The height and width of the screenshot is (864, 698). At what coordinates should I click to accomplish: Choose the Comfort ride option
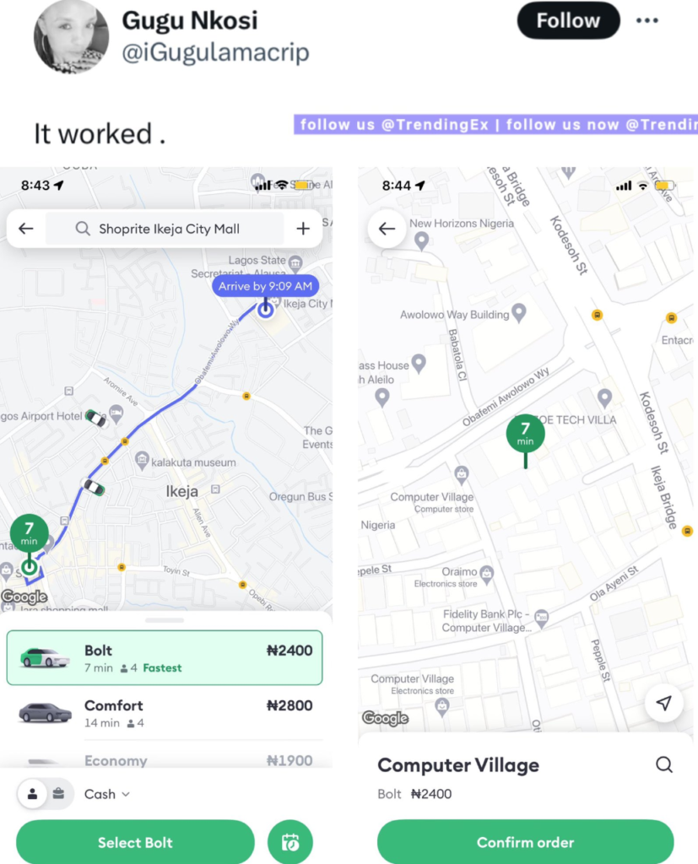click(165, 713)
